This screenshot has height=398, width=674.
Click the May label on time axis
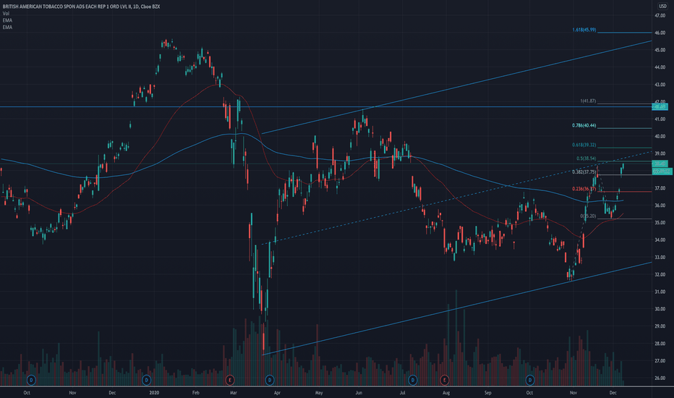[319, 393]
